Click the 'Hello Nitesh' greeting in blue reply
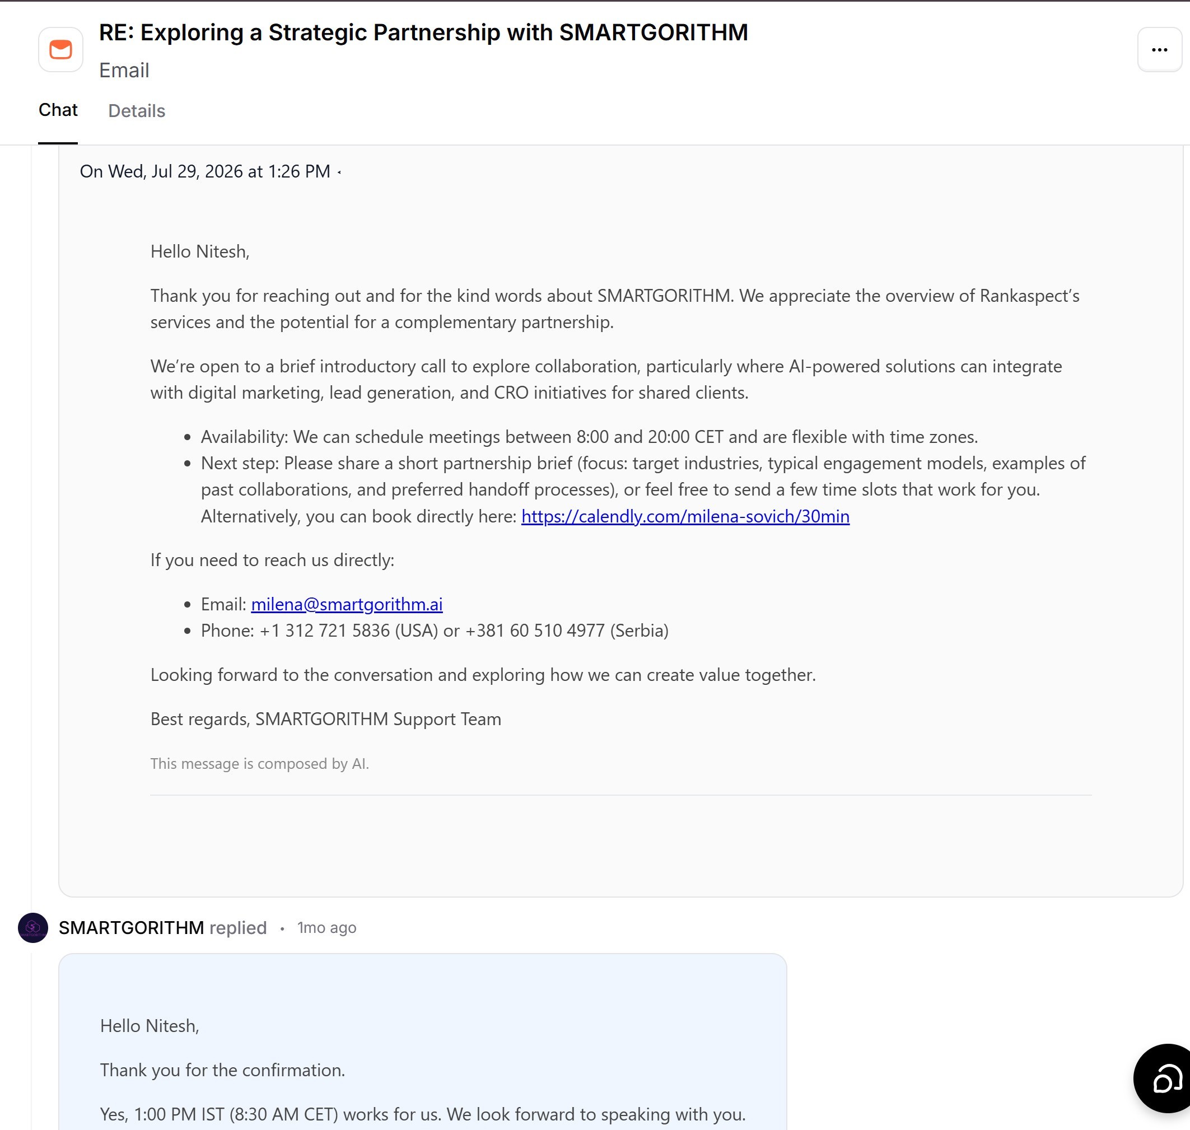The height and width of the screenshot is (1130, 1190). 150,1026
